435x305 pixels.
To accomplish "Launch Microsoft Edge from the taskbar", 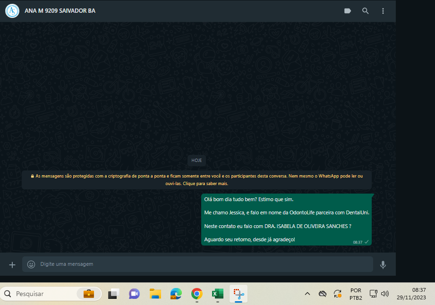I will (x=176, y=294).
